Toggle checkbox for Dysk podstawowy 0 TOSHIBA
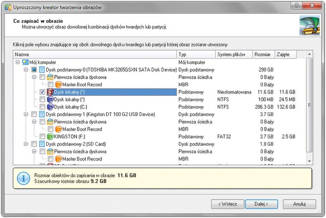Image resolution: width=326 pixels, height=218 pixels. [34, 70]
